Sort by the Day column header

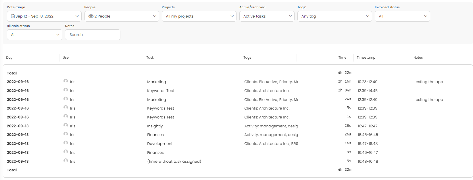pos(9,58)
